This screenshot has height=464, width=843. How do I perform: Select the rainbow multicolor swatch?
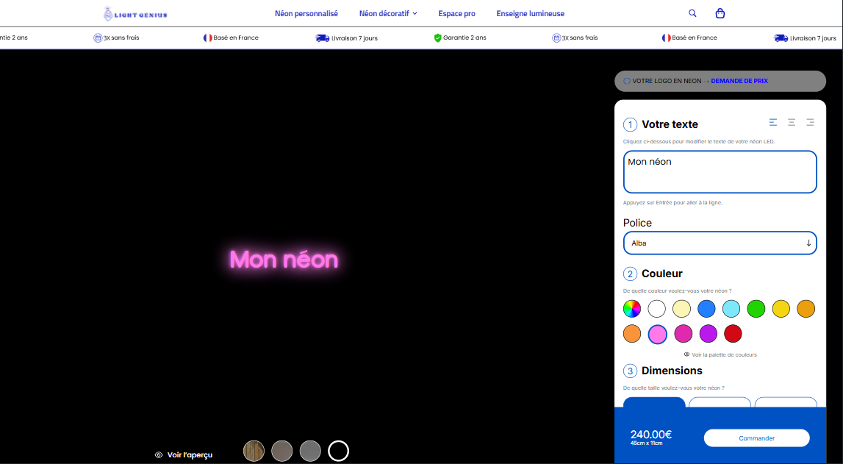coord(632,309)
